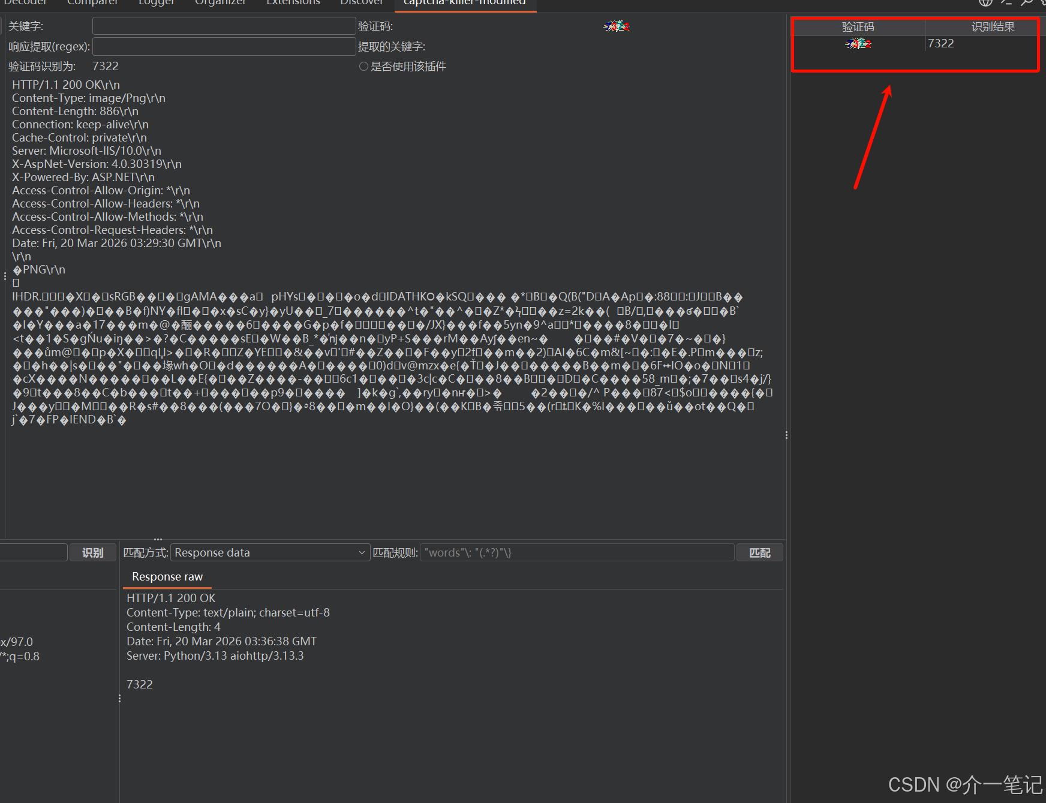Click the Server: Python/3.13 aiohttp/3.13.3 line

215,656
